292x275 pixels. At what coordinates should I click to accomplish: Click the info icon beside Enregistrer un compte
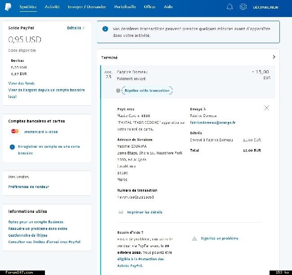click(x=12, y=147)
